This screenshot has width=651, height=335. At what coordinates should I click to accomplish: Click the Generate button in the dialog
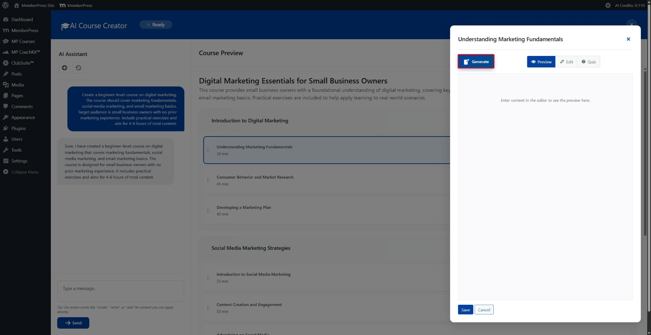[476, 62]
